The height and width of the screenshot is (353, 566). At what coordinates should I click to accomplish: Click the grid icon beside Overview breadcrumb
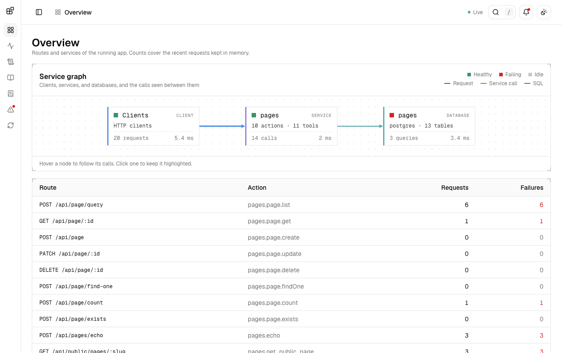58,12
